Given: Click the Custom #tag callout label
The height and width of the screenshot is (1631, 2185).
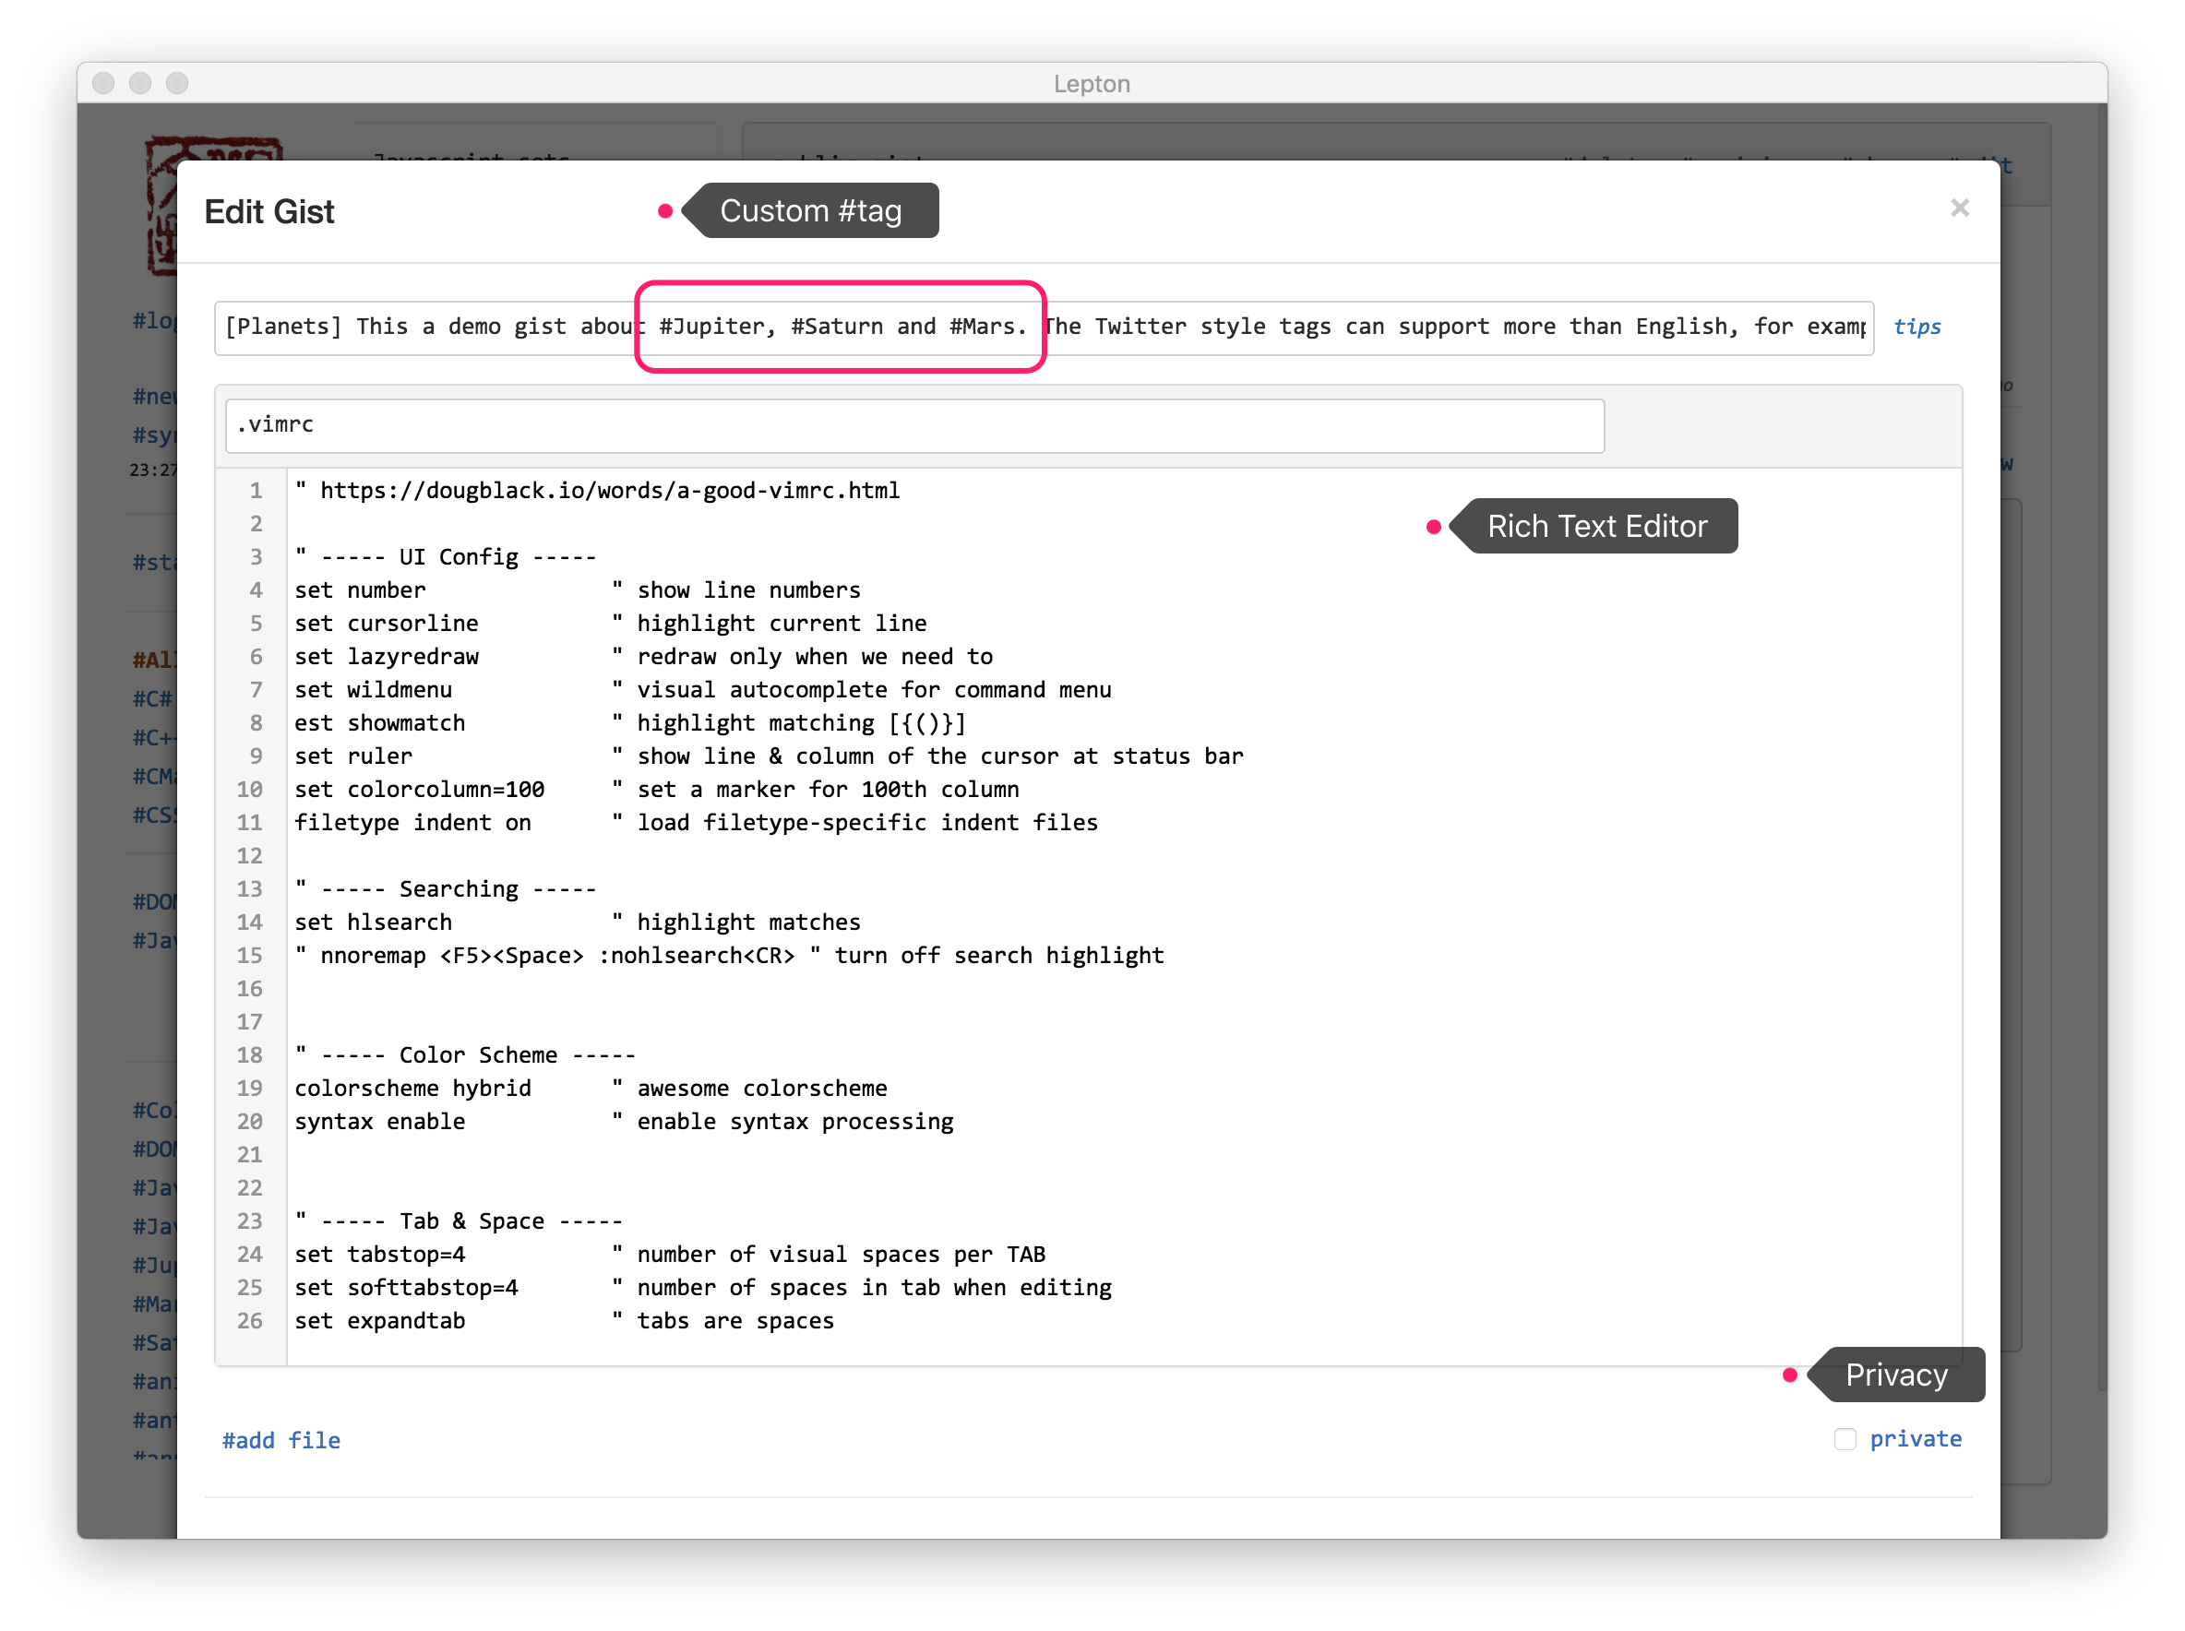Looking at the screenshot, I should pos(811,211).
